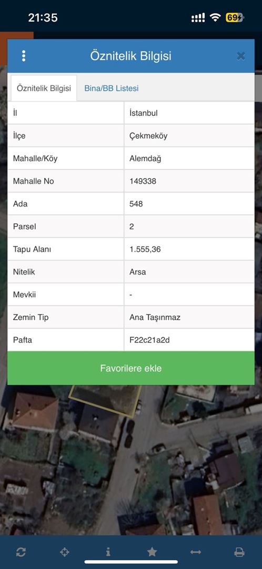Tap the battery indicator in status bar
The height and width of the screenshot is (569, 262).
pyautogui.click(x=235, y=17)
